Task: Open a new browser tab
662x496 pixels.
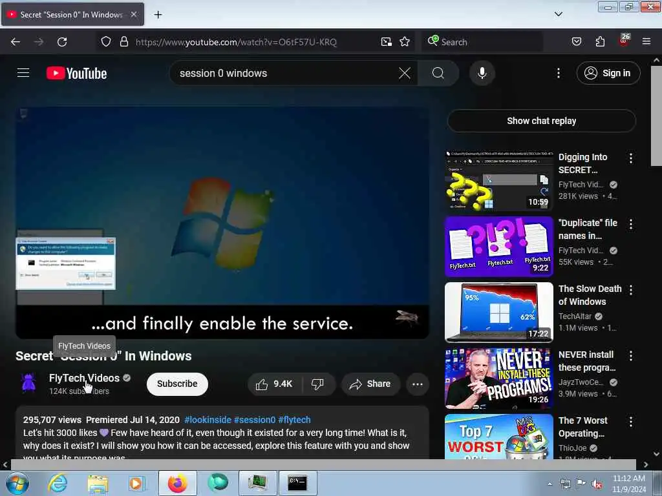Action: (x=158, y=15)
